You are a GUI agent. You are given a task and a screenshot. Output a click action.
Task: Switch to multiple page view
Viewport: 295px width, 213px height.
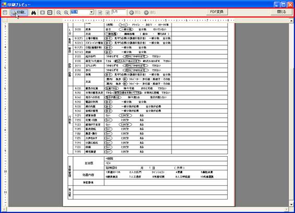coord(50,12)
